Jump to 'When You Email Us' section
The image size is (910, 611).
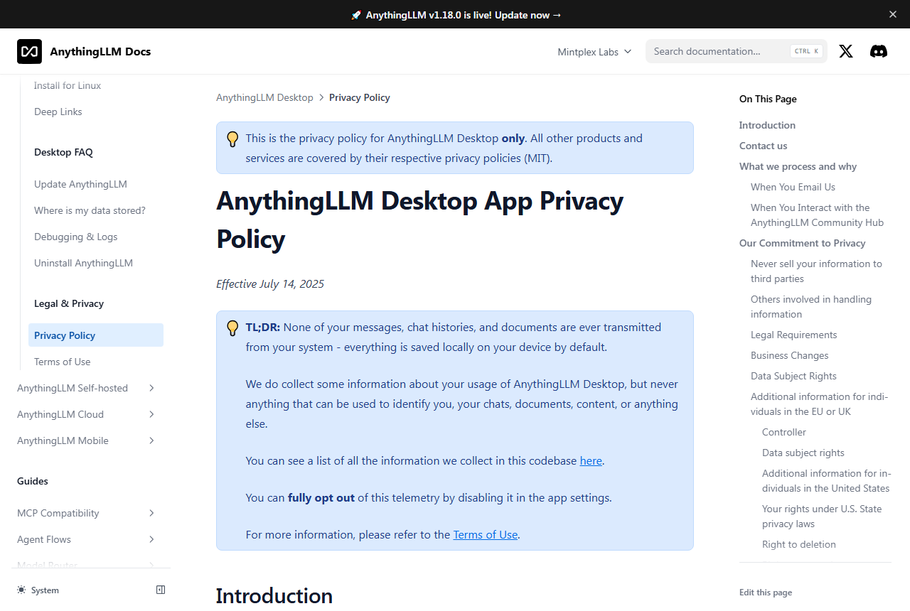793,187
